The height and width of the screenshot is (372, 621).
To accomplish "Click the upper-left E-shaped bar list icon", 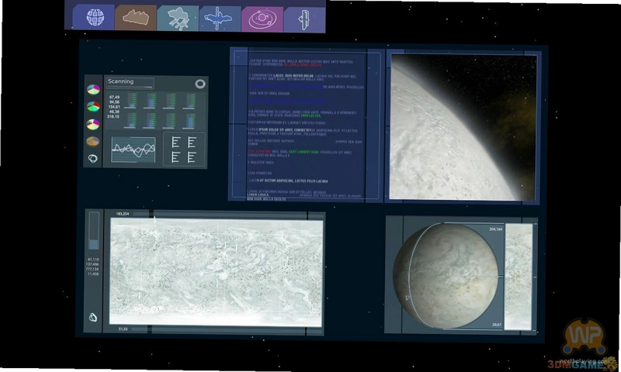I will (176, 143).
